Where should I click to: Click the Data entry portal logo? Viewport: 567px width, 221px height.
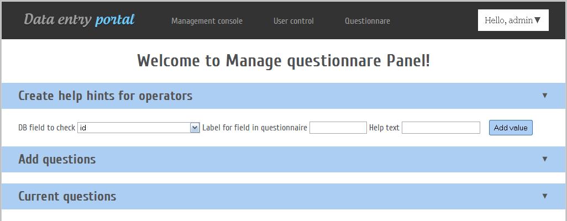79,20
